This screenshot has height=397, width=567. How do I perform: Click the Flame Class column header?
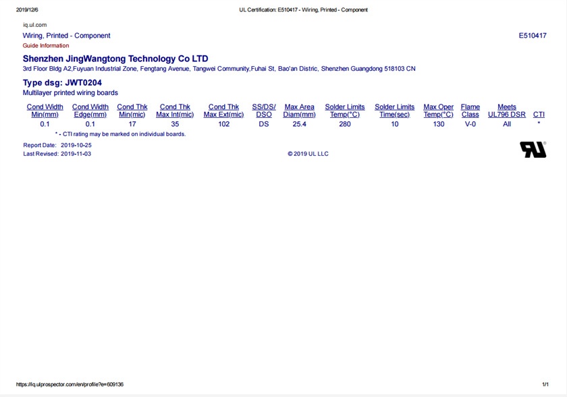click(x=470, y=111)
